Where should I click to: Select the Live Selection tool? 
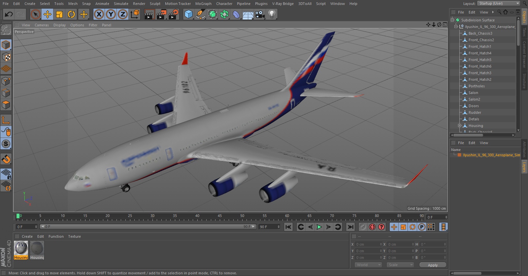tap(36, 14)
